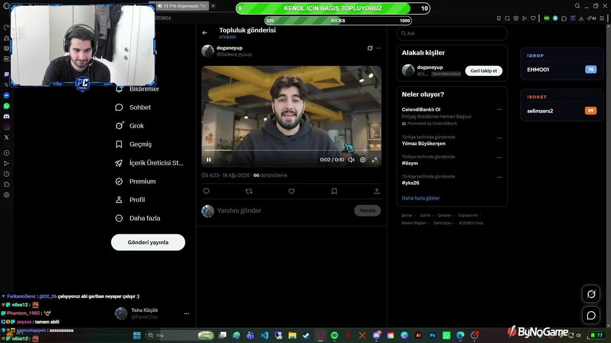611x343 pixels.
Task: Open options for Yılmaz Büyükerşen trend
Action: click(499, 138)
